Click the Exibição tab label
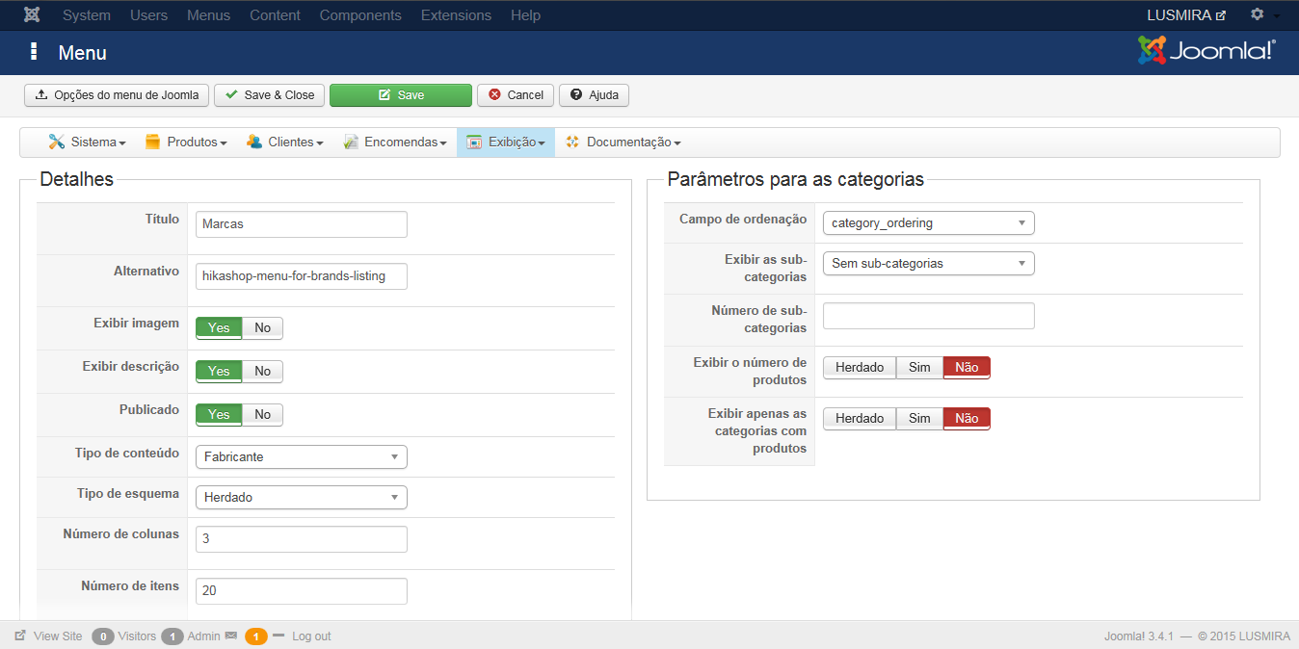Viewport: 1299px width, 649px height. tap(513, 142)
